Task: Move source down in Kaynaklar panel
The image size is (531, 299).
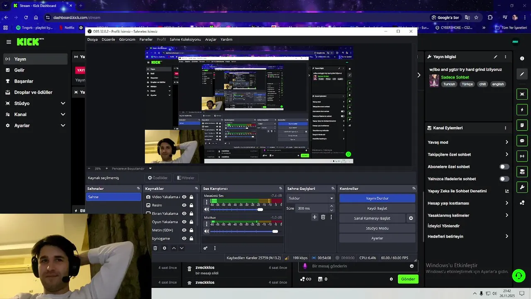Action: tap(182, 248)
